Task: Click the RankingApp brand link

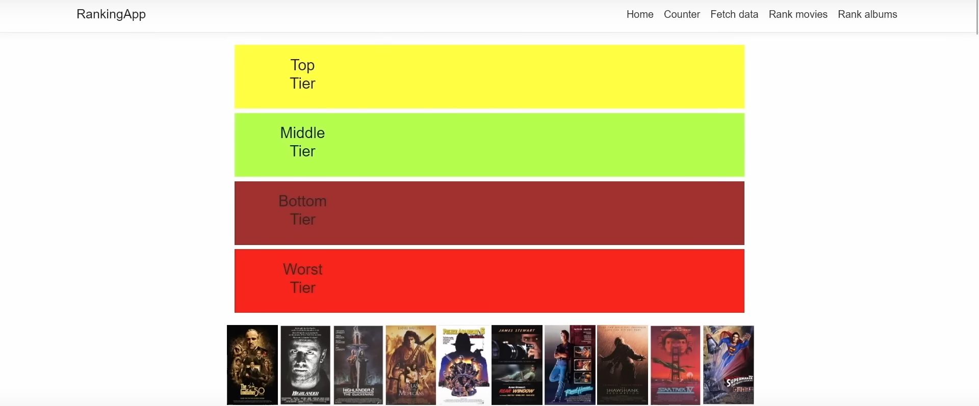Action: 111,14
